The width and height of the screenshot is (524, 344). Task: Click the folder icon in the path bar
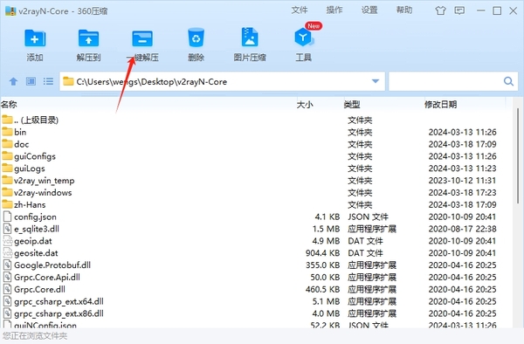[x=68, y=81]
